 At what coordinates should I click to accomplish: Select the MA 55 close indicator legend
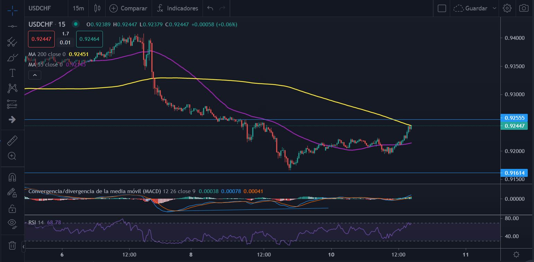[45, 64]
